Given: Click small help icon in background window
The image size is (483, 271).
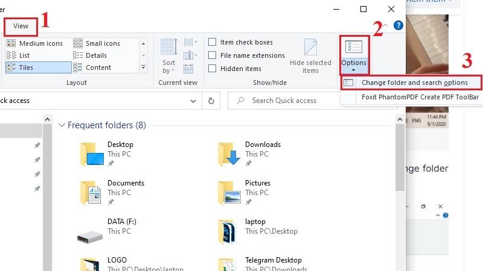Looking at the screenshot, I should [446, 216].
